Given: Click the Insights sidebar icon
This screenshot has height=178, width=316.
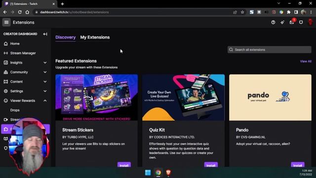Looking at the screenshot, I should [x=5, y=63].
